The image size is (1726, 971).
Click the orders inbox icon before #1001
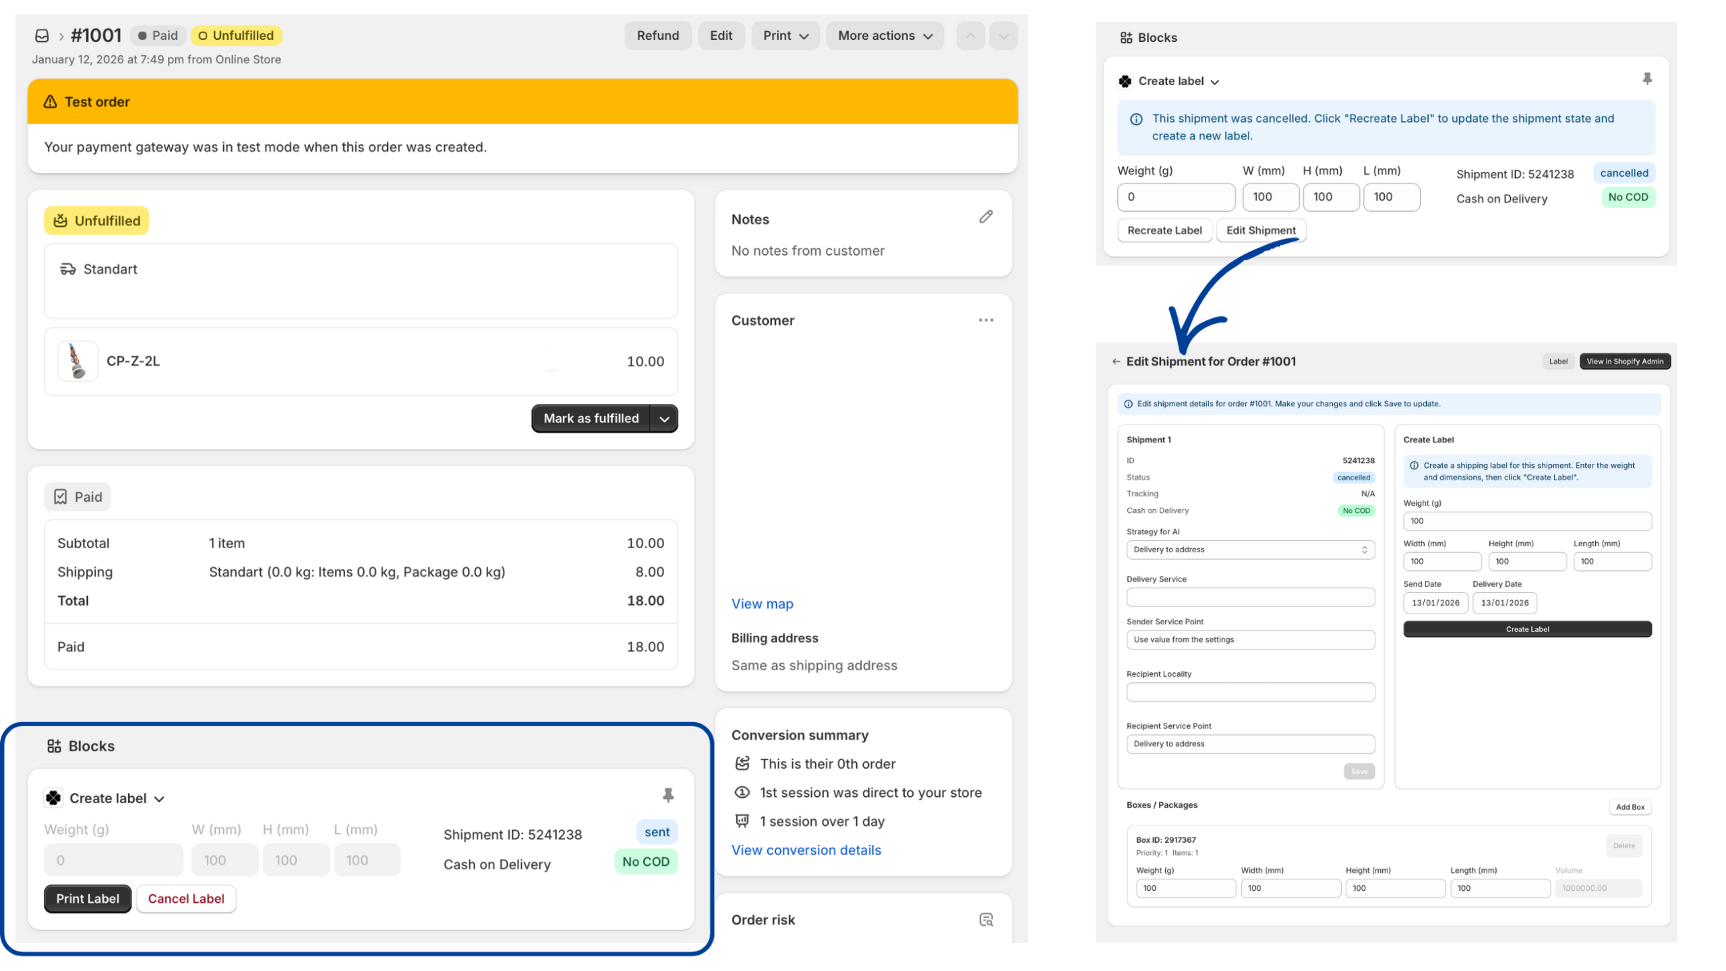[42, 35]
